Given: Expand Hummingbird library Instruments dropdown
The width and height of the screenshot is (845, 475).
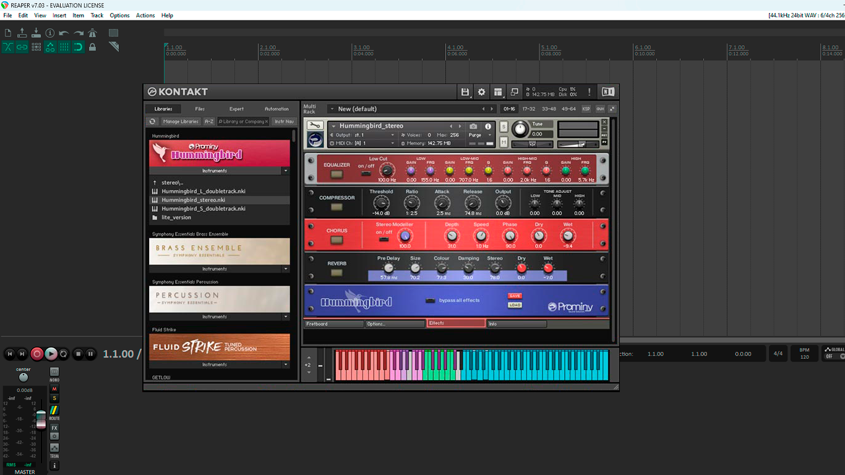Looking at the screenshot, I should coord(285,171).
